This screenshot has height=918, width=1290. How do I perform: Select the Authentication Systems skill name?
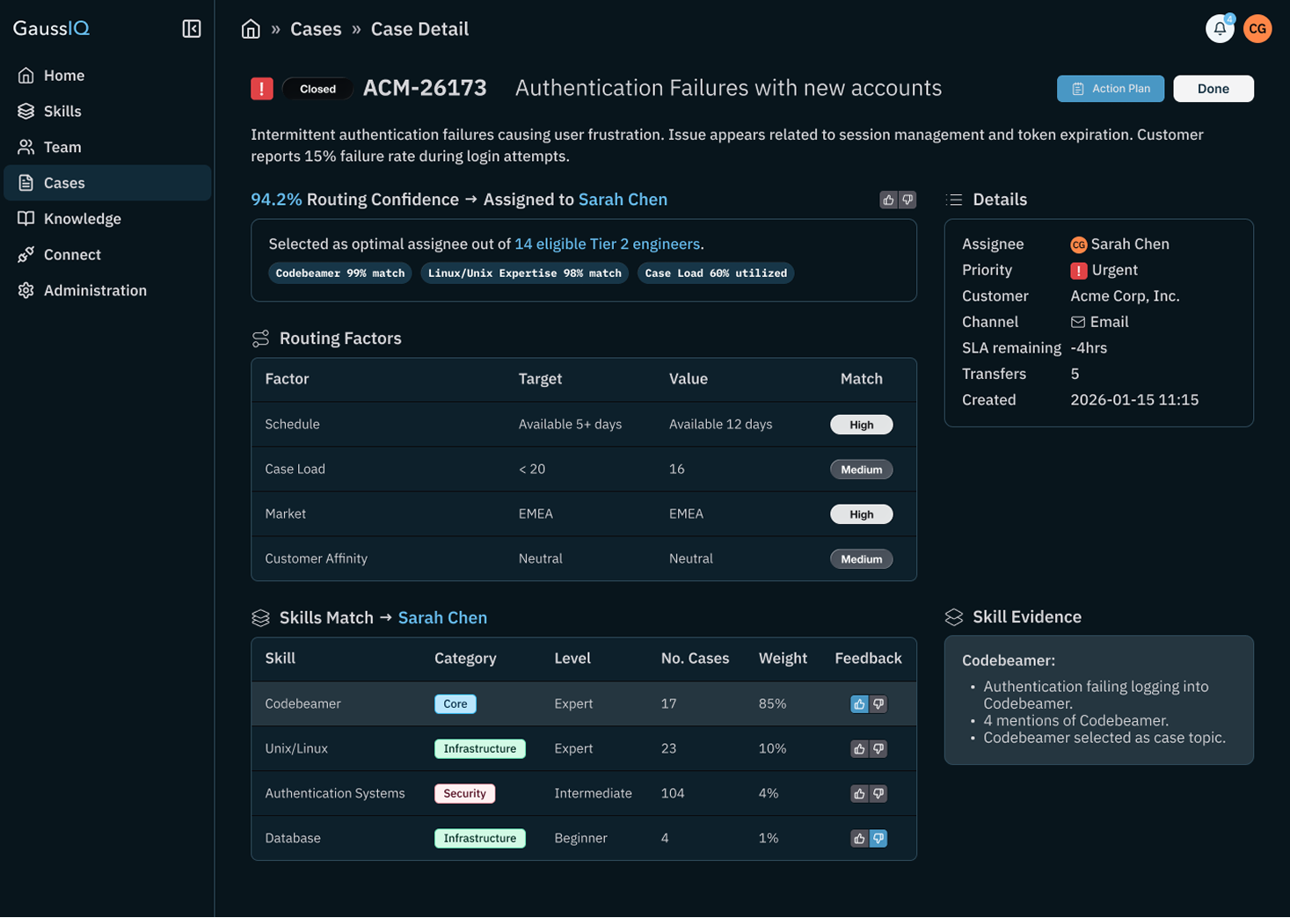[335, 794]
